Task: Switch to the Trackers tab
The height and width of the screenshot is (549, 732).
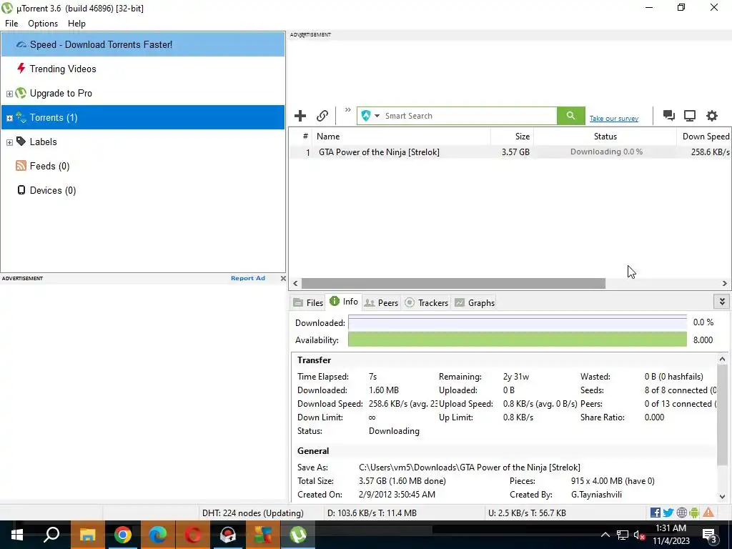Action: pyautogui.click(x=426, y=302)
